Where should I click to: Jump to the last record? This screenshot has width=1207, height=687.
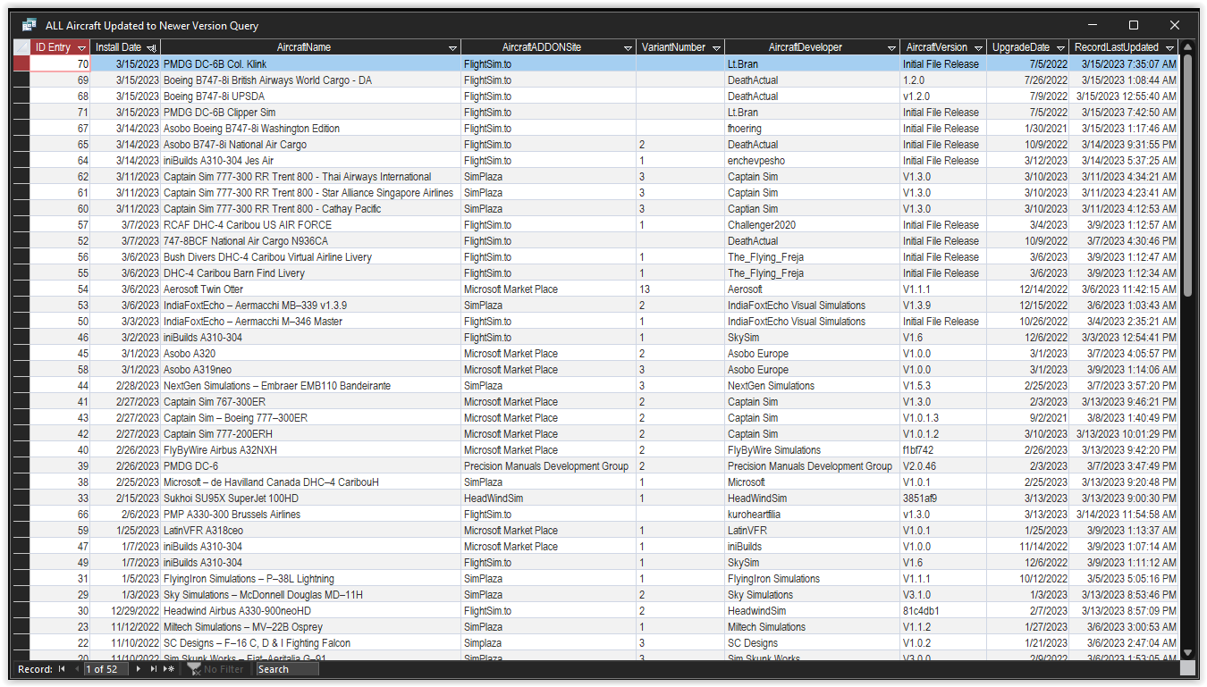[154, 669]
